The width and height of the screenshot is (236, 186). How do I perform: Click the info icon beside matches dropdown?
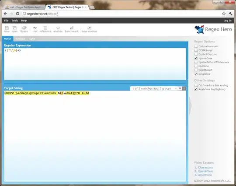184,88
